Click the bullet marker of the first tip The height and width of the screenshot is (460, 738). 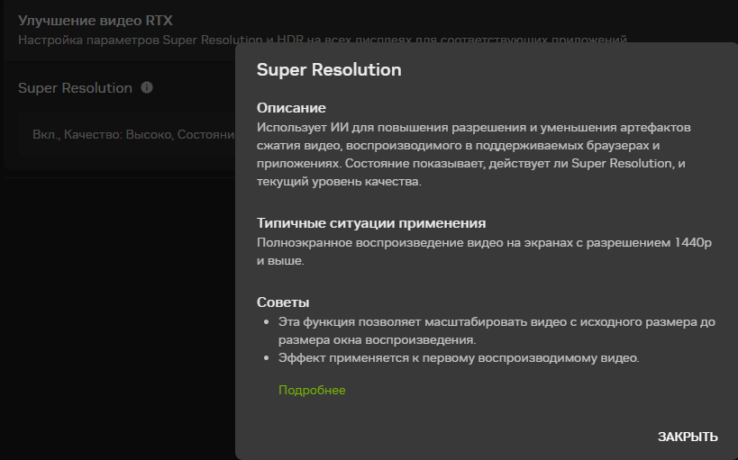click(266, 322)
